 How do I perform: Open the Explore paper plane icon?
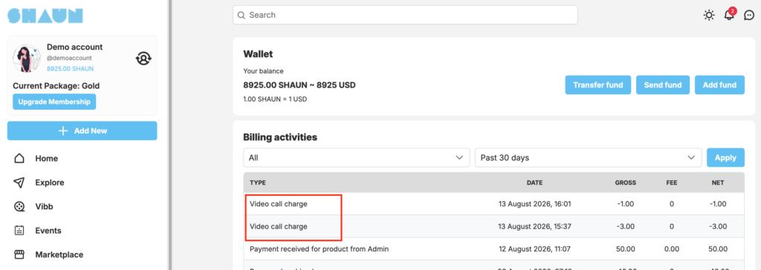point(19,182)
